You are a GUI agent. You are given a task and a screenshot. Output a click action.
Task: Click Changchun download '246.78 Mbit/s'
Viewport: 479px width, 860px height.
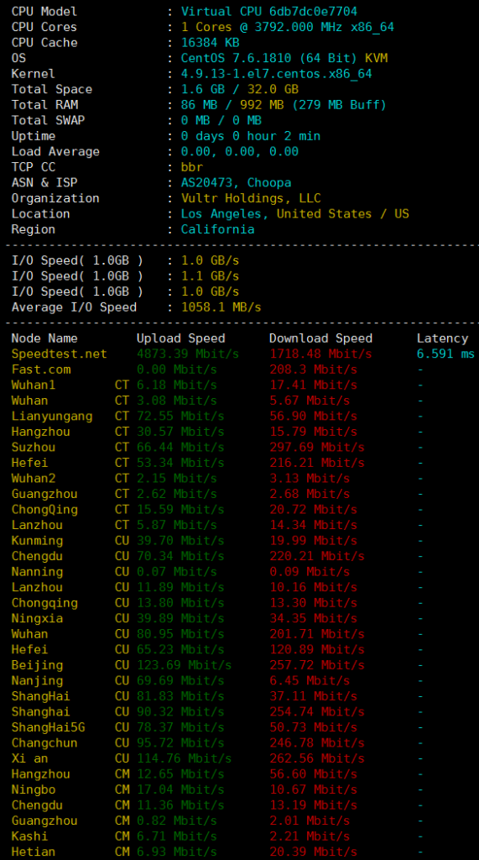pos(317,743)
